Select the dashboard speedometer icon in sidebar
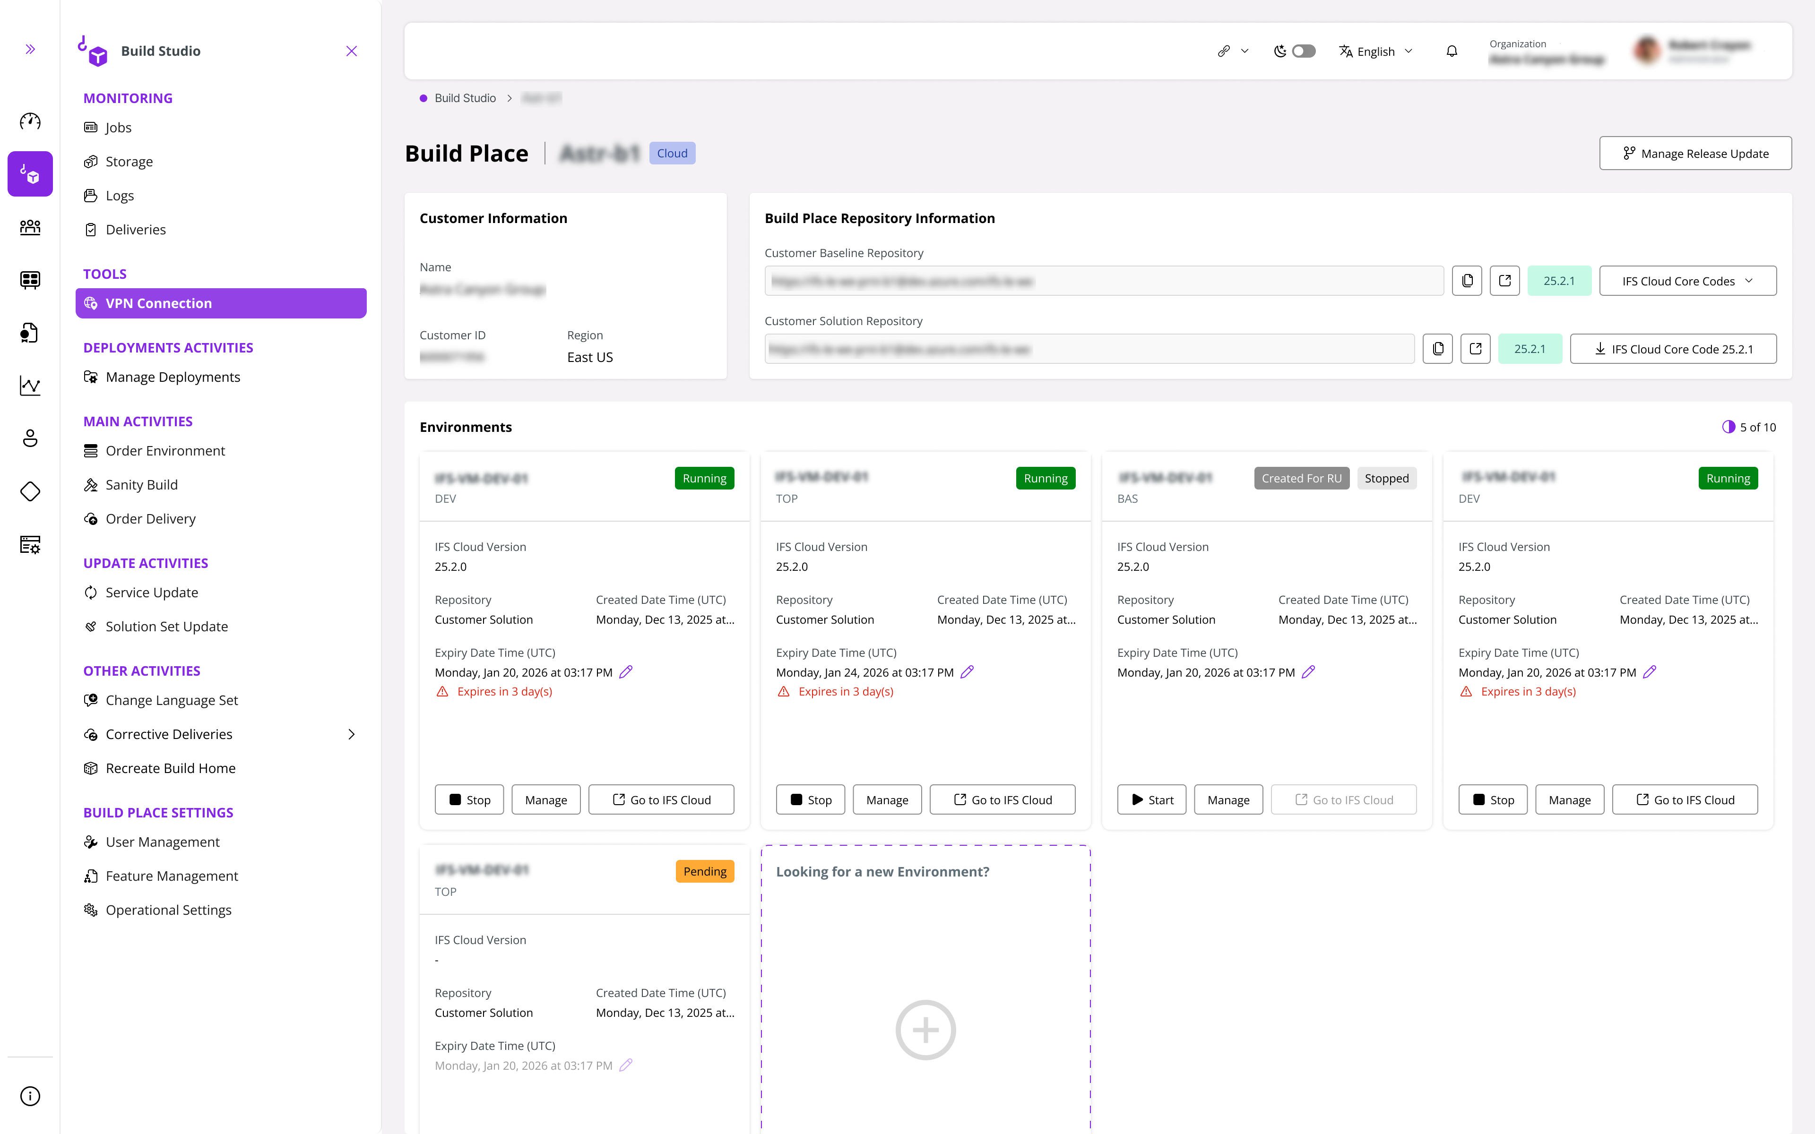 tap(30, 121)
